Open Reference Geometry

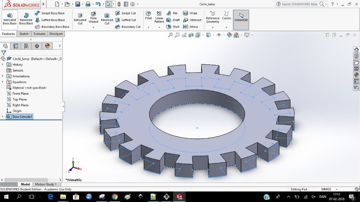(x=212, y=17)
